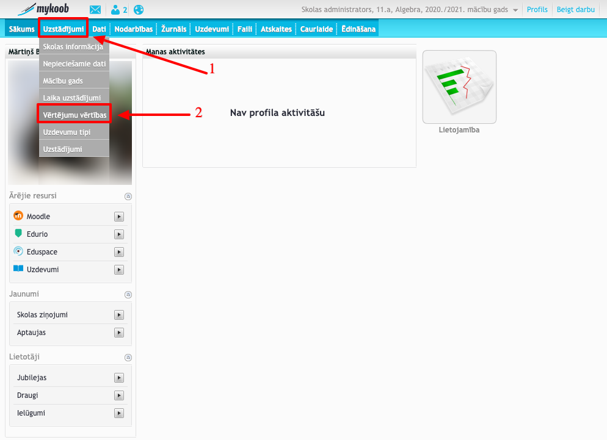Click the Jubilejas label
The height and width of the screenshot is (440, 607).
pos(32,378)
